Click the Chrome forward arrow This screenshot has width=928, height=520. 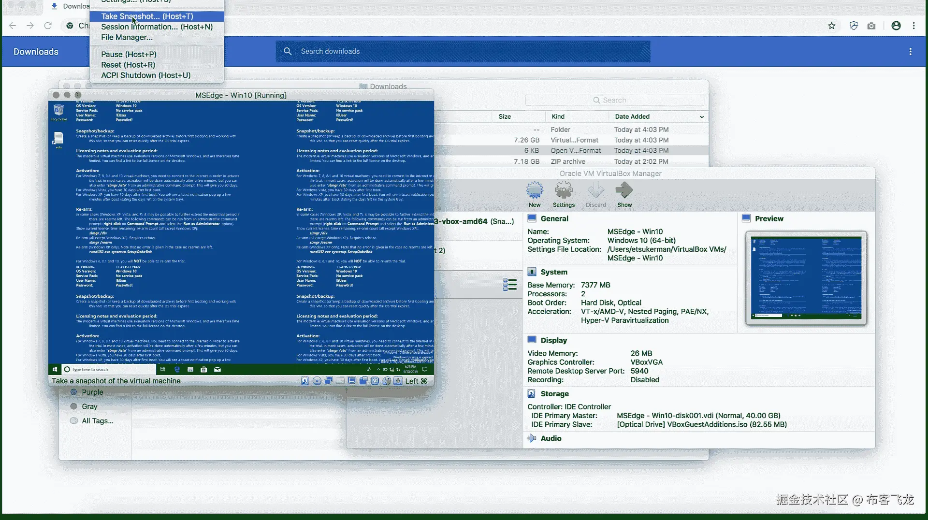coord(30,26)
